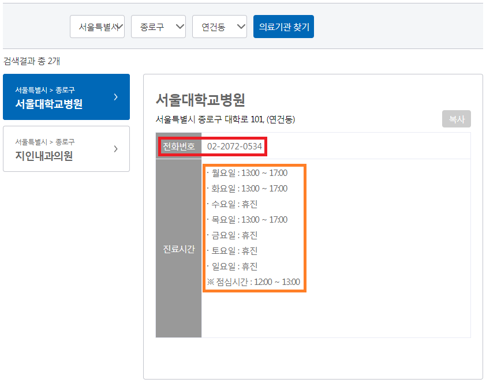This screenshot has height=383, width=486.
Task: Click the 전화번호 label cell
Action: tap(179, 146)
